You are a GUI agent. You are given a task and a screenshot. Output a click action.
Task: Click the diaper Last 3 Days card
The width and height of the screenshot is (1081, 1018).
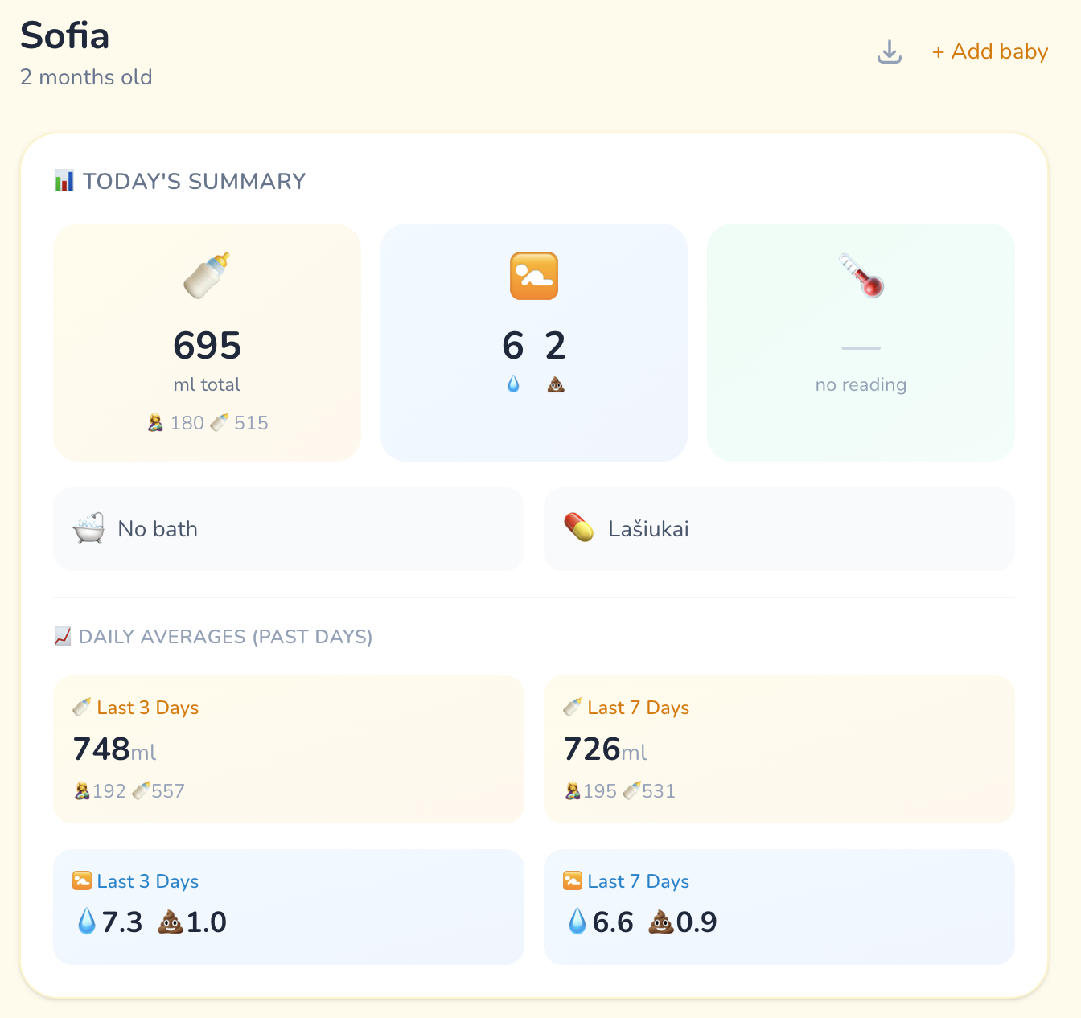[x=289, y=907]
